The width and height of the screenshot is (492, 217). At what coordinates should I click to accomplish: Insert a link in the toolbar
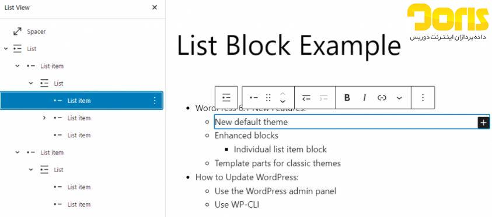pyautogui.click(x=382, y=98)
